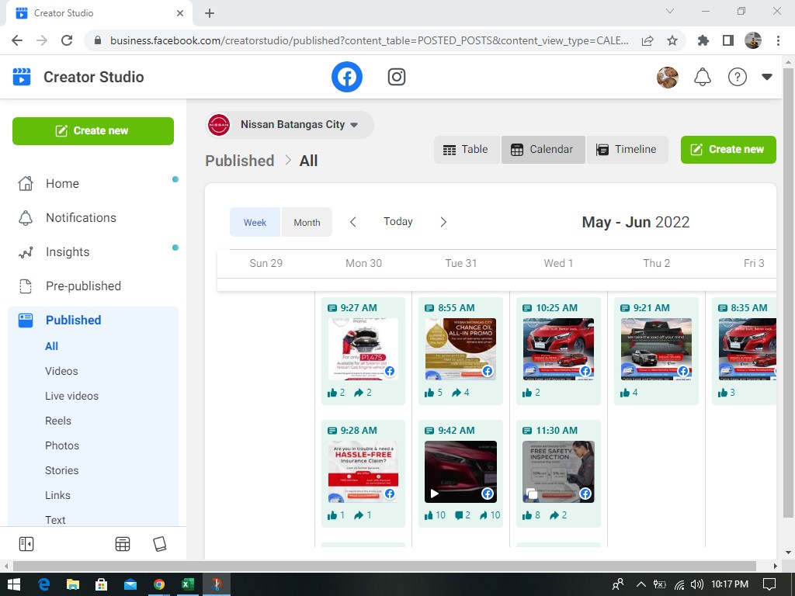
Task: Jump to Today in calendar
Action: click(398, 221)
